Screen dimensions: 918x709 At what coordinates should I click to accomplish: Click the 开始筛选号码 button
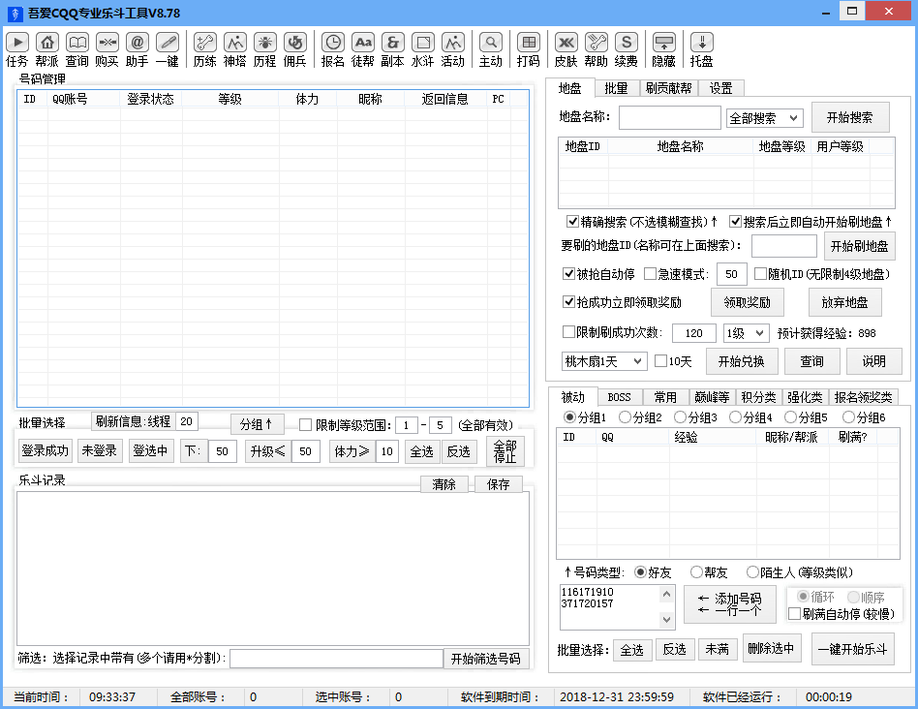[485, 660]
